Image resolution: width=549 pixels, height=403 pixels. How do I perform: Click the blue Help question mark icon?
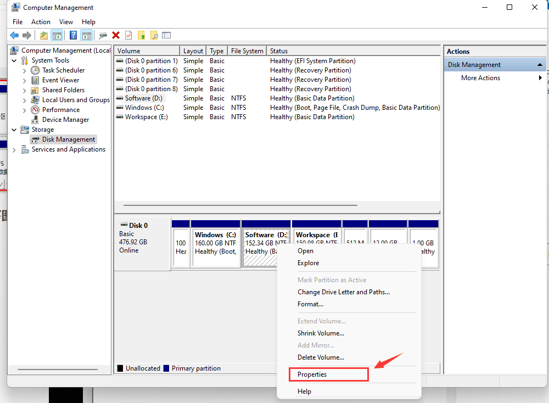pyautogui.click(x=73, y=36)
